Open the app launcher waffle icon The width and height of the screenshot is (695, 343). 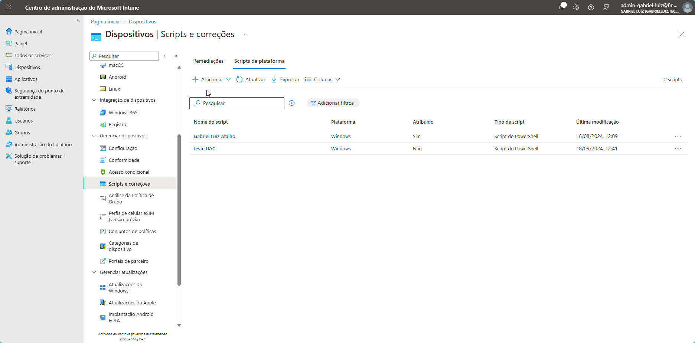coord(9,7)
